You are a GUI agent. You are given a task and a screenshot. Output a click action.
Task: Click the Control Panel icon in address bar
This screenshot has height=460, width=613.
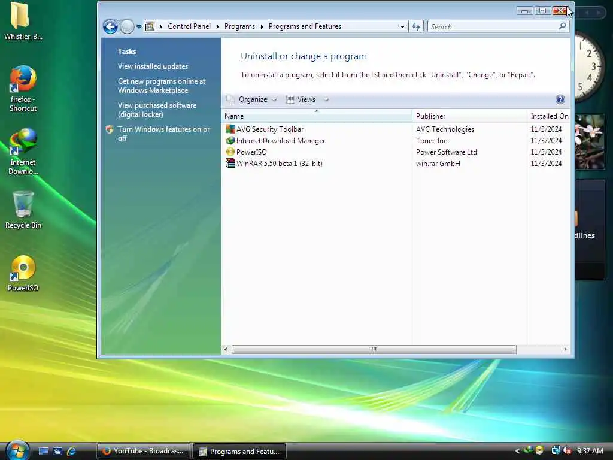pyautogui.click(x=150, y=26)
